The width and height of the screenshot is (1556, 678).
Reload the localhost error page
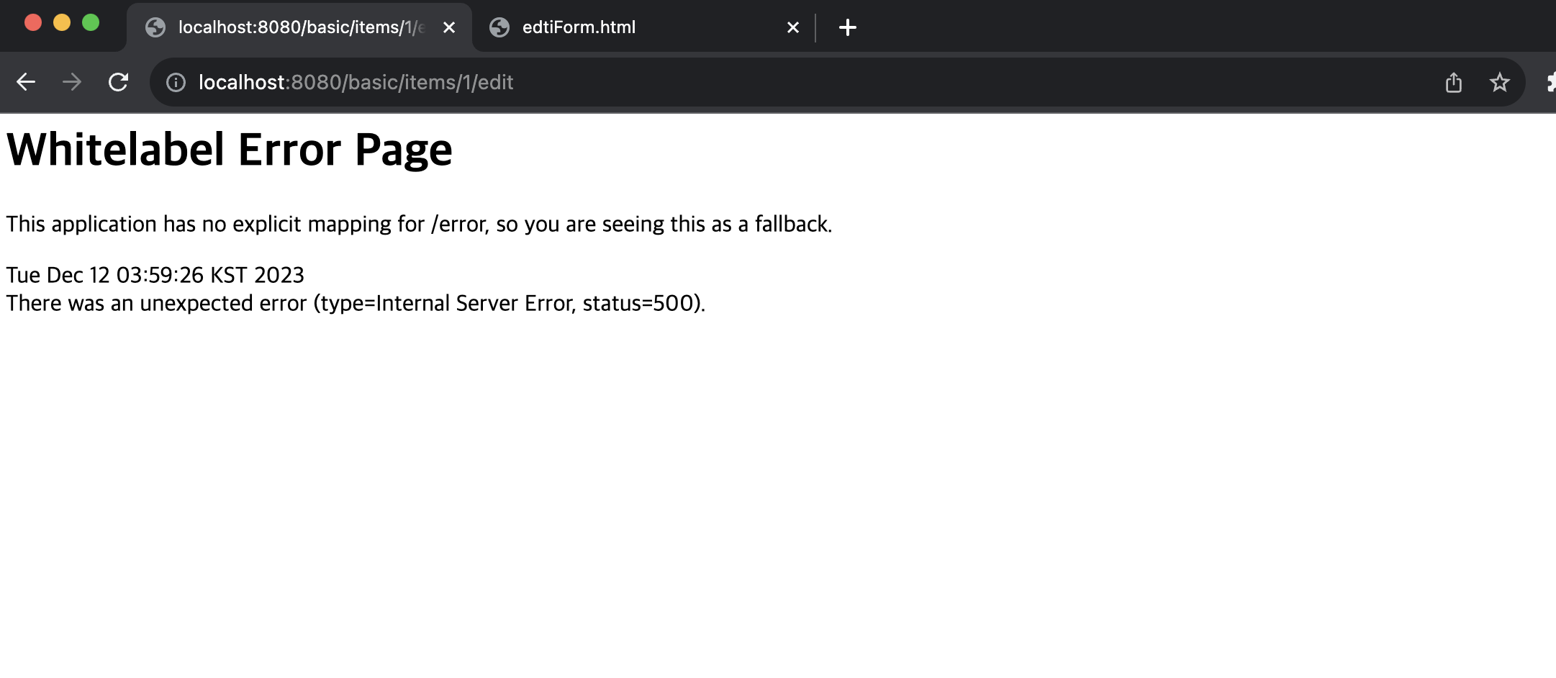118,82
